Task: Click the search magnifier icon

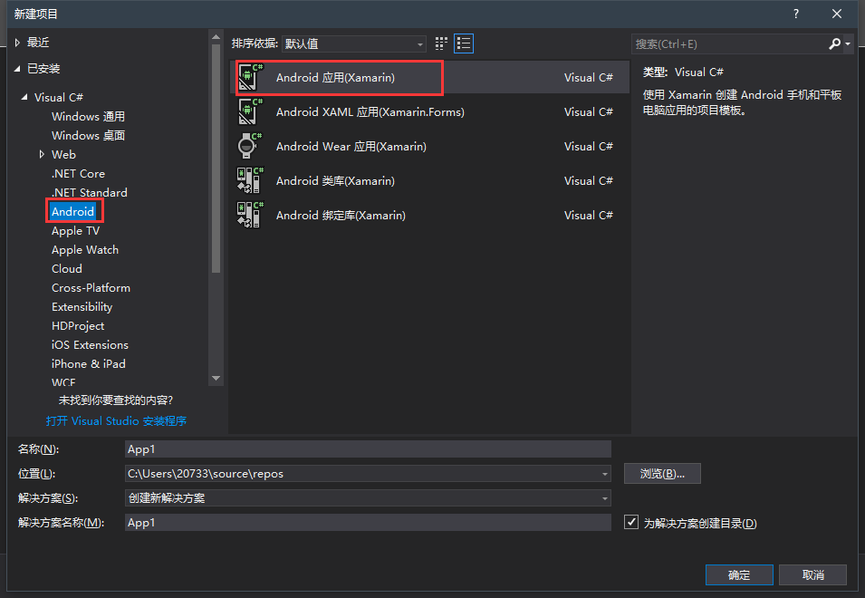Action: point(835,43)
